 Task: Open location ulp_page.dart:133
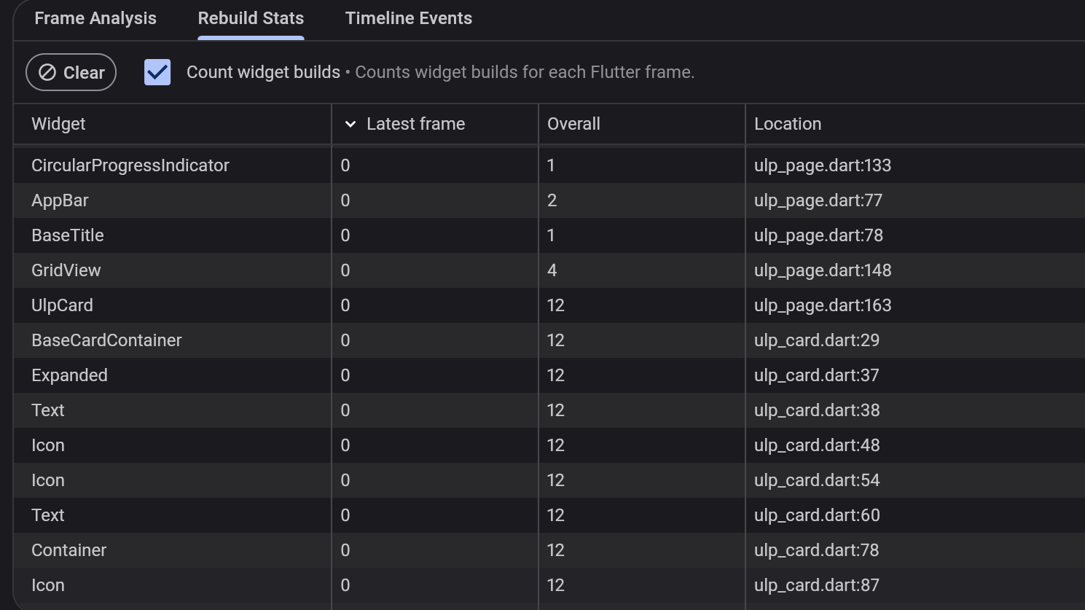click(823, 165)
